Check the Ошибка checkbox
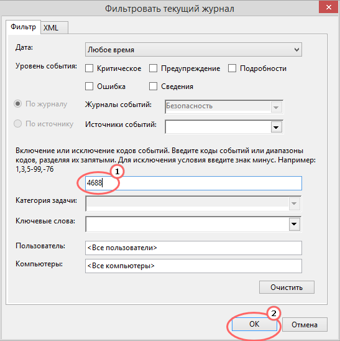 (89, 86)
